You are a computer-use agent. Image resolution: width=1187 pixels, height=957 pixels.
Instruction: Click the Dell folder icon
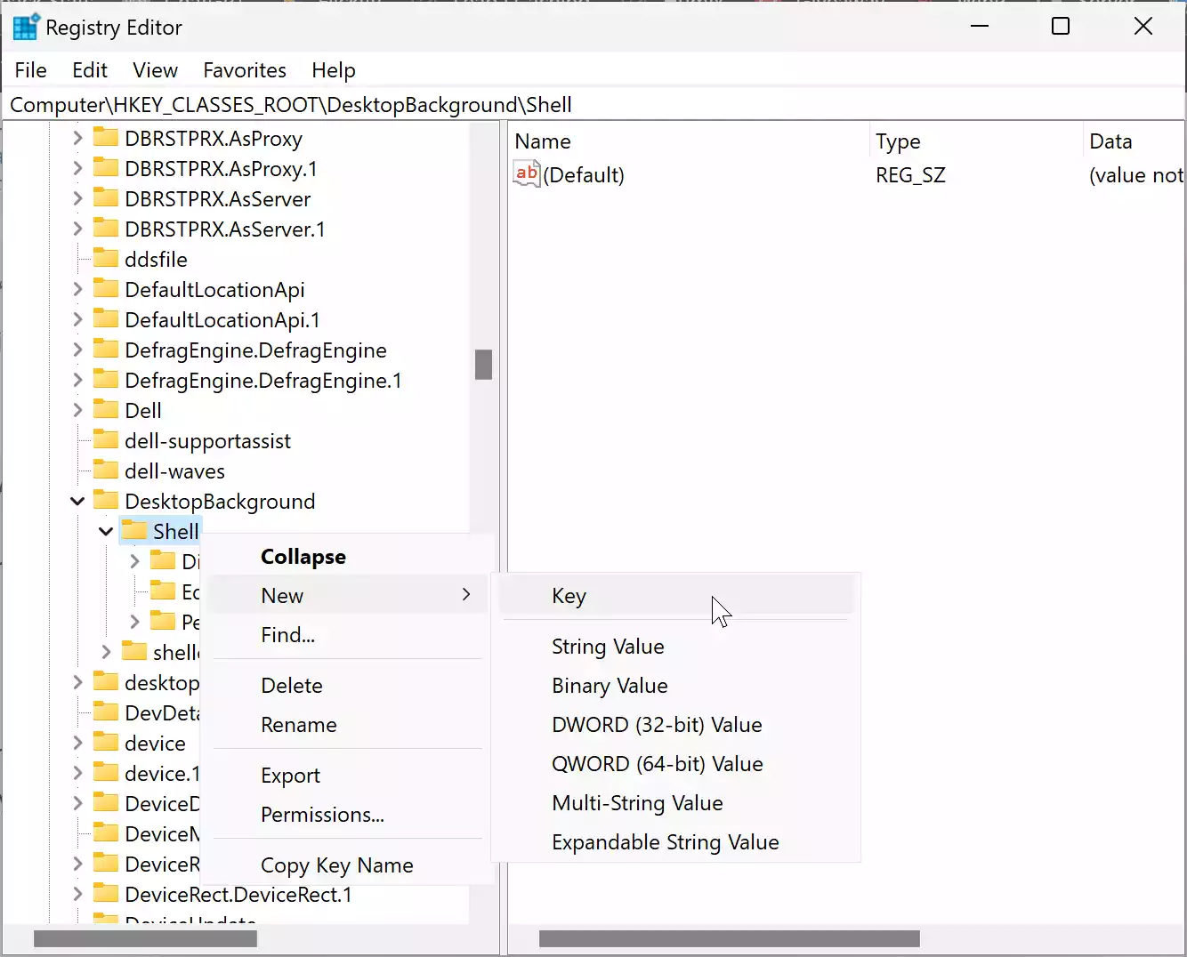(x=106, y=410)
